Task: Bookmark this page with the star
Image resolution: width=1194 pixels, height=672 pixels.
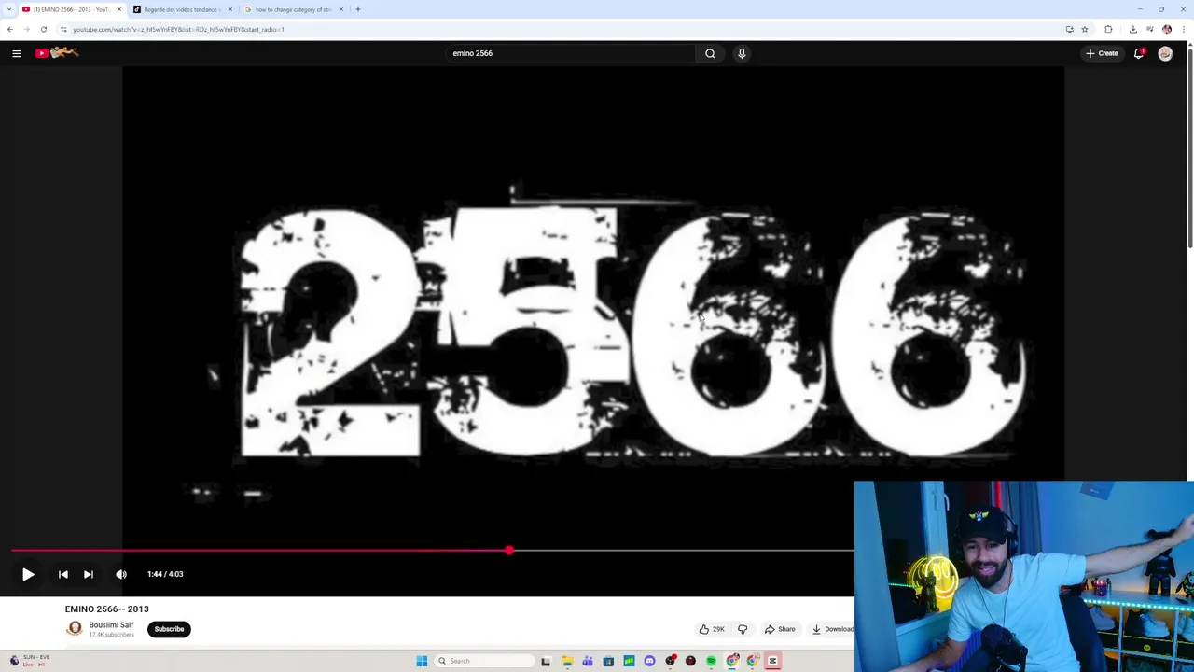Action: pyautogui.click(x=1085, y=29)
